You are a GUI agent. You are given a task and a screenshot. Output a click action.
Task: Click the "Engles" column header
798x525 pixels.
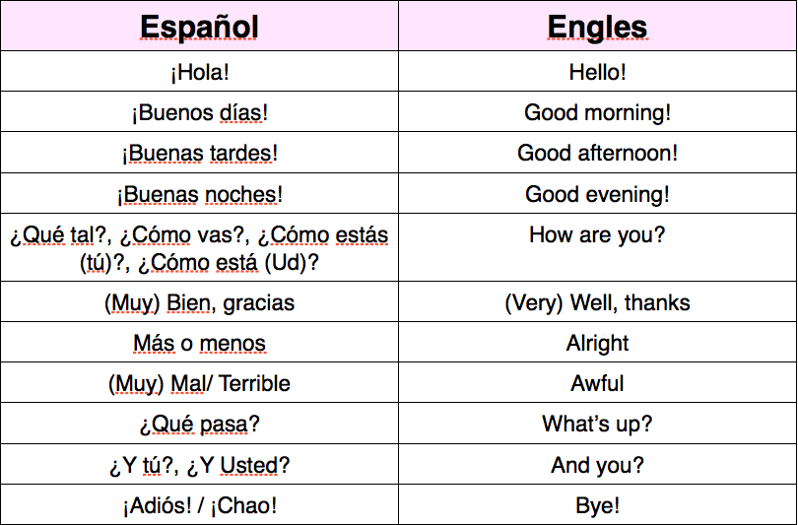[x=597, y=27]
